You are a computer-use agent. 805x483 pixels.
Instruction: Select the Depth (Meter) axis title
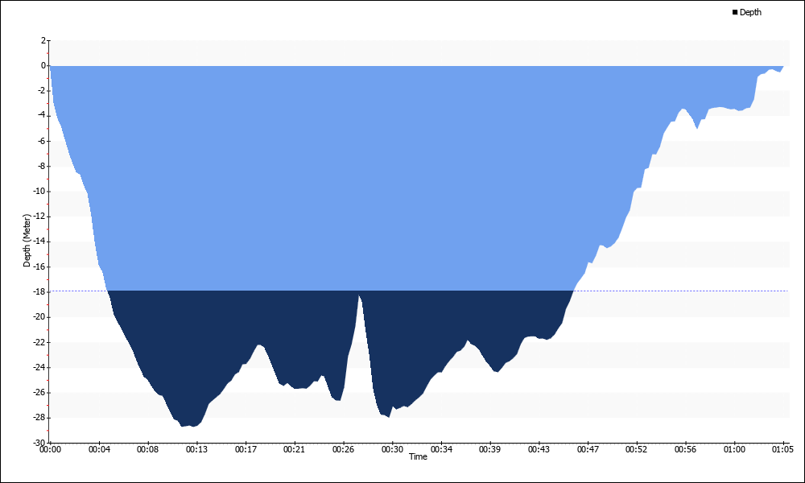point(27,241)
